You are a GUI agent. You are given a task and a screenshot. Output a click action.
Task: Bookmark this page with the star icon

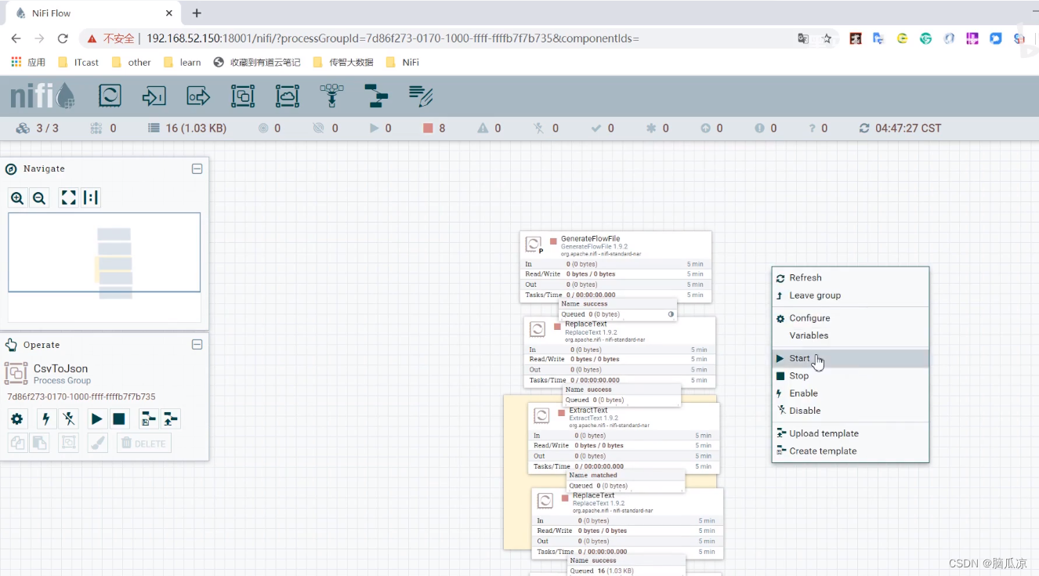click(x=827, y=38)
